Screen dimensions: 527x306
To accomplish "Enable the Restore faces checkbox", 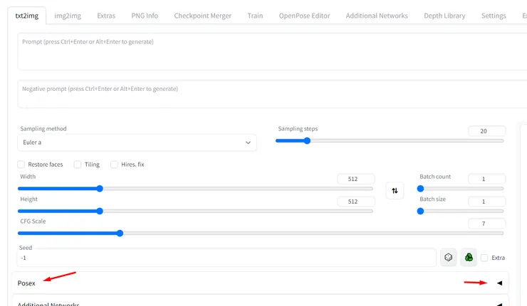I will point(21,165).
